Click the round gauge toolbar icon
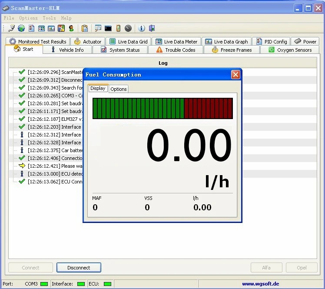The image size is (325, 289). [128, 28]
